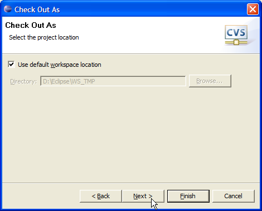Advance the wizard with Next
This screenshot has height=211, width=262.
143,196
